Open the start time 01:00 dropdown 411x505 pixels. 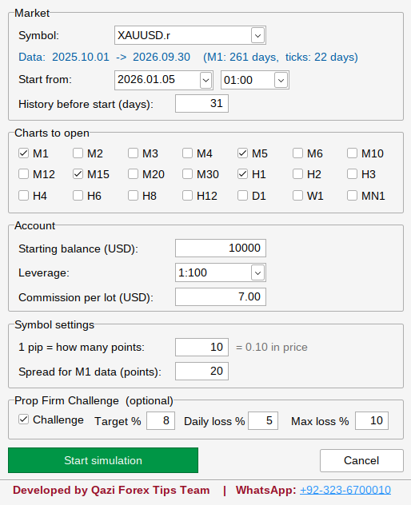tap(281, 80)
